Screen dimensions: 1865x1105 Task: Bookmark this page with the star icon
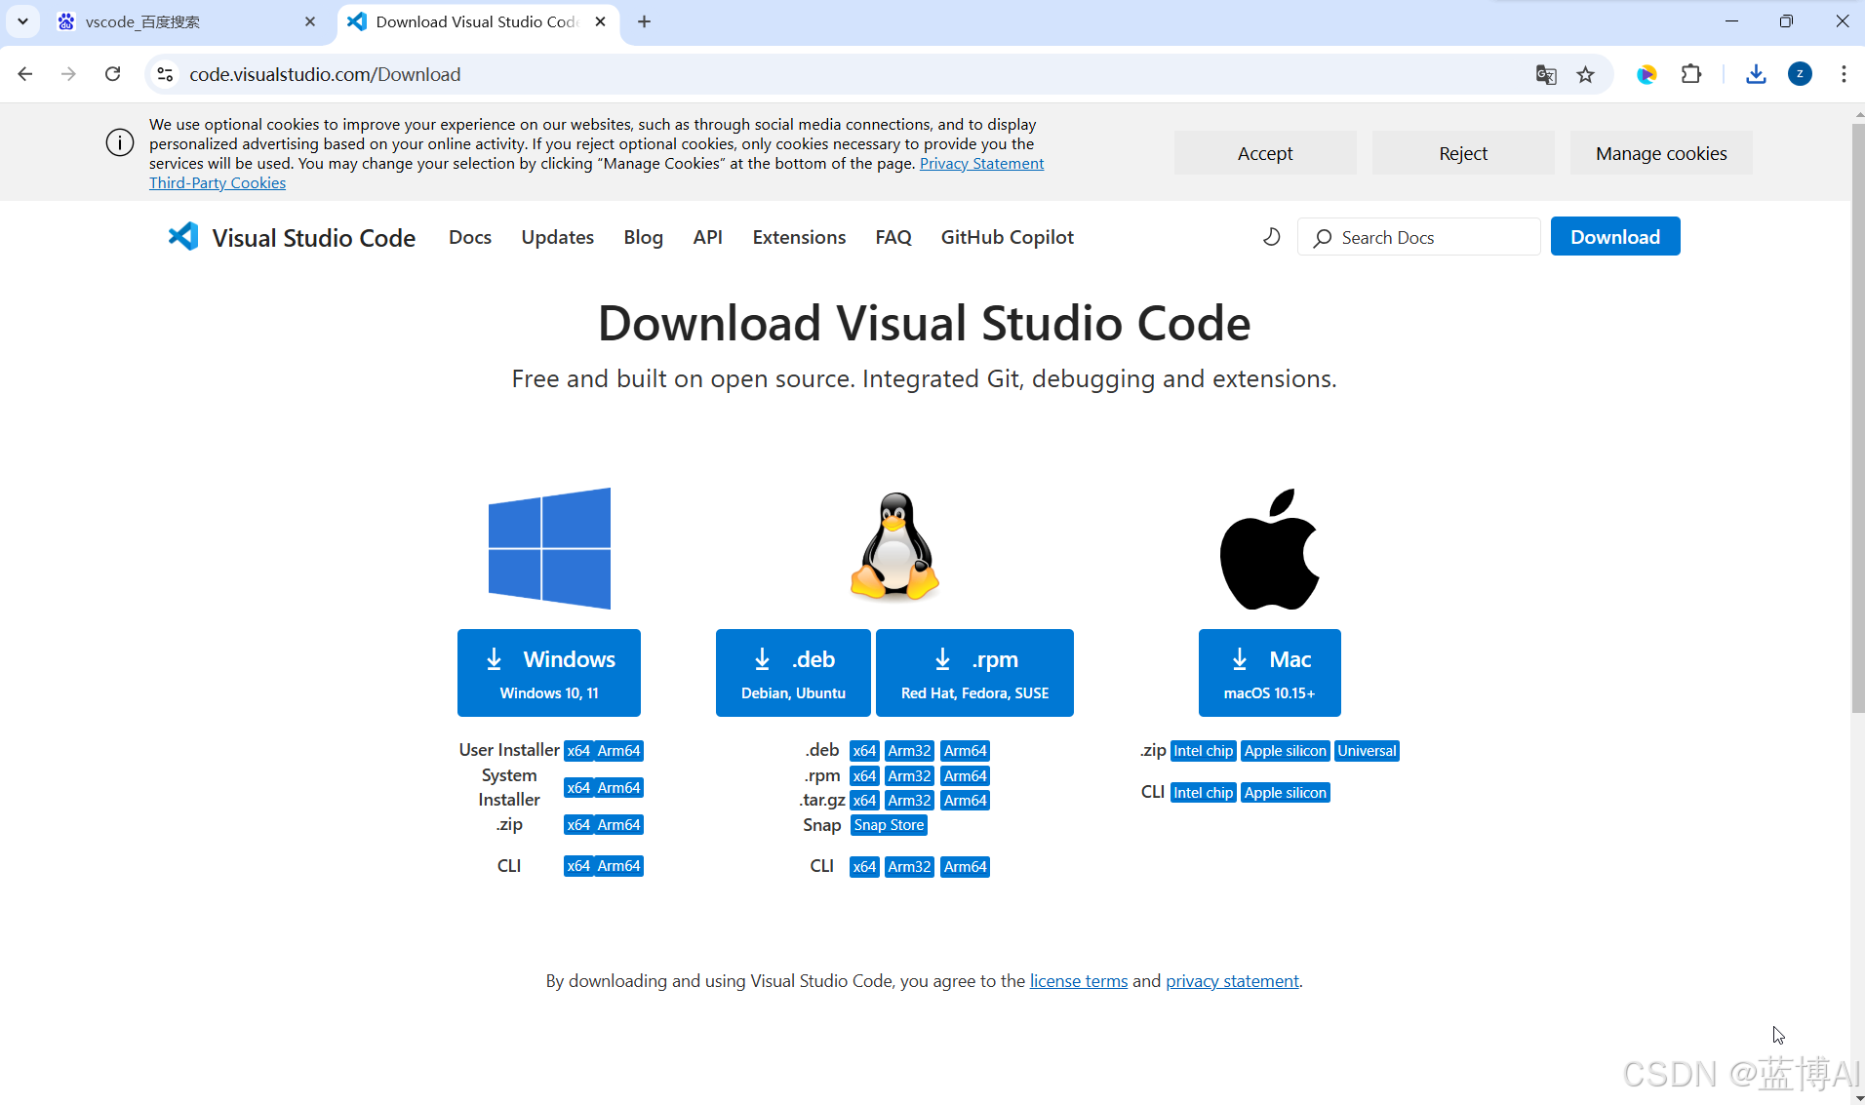tap(1586, 74)
